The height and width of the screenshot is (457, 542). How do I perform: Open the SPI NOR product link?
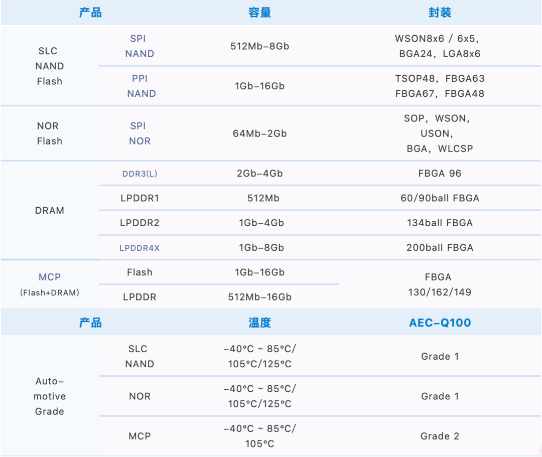coord(140,133)
